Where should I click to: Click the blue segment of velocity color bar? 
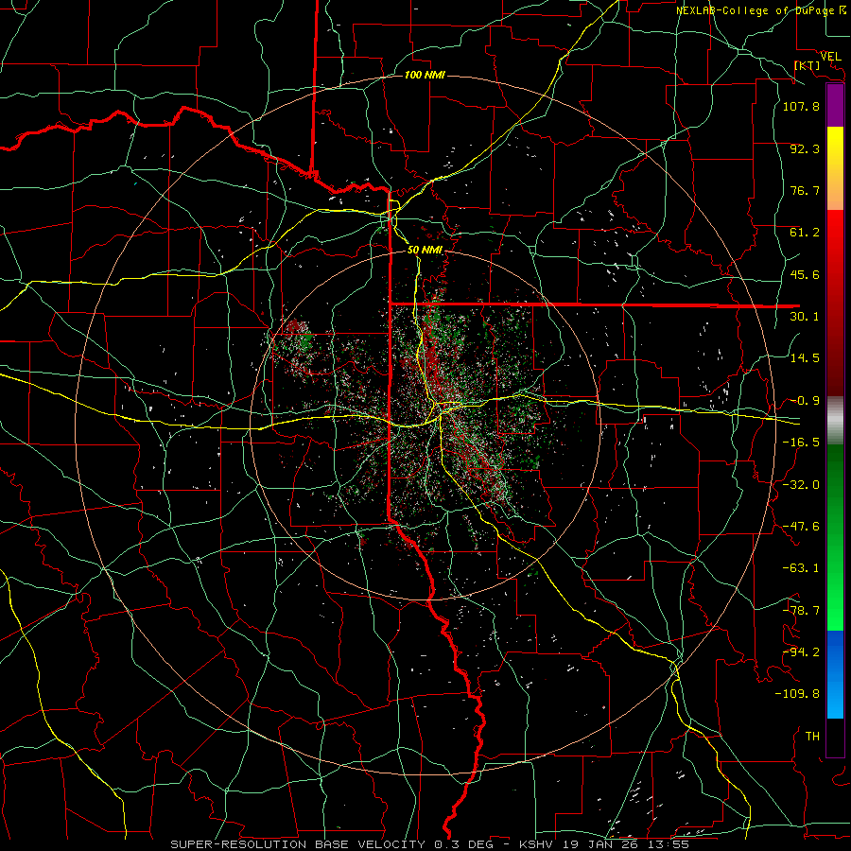pyautogui.click(x=835, y=674)
